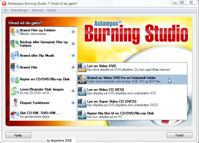The height and width of the screenshot is (143, 199).
Task: Click the 'Billeder, dokumenter, ...' subtitle
Action: click(x=35, y=34)
